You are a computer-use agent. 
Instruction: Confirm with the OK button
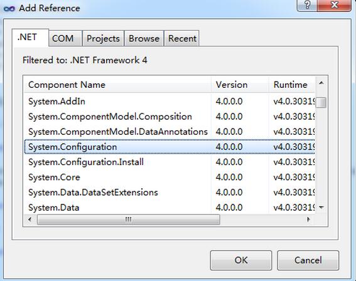pyautogui.click(x=241, y=260)
